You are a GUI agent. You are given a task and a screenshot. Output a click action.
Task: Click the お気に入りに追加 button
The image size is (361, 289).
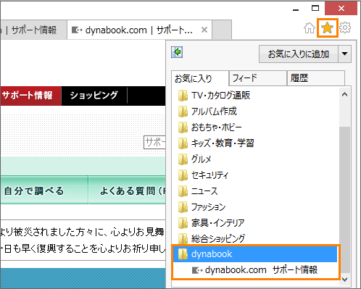click(299, 54)
